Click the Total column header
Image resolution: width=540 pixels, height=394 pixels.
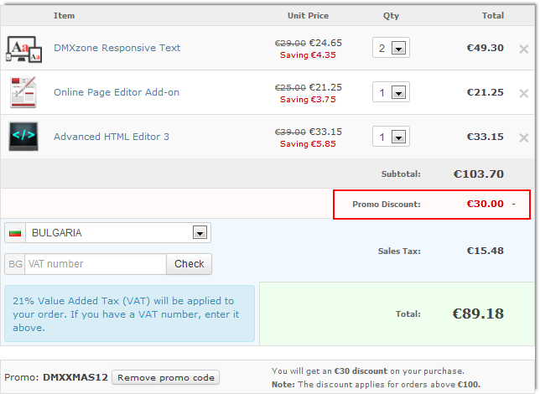pyautogui.click(x=493, y=15)
